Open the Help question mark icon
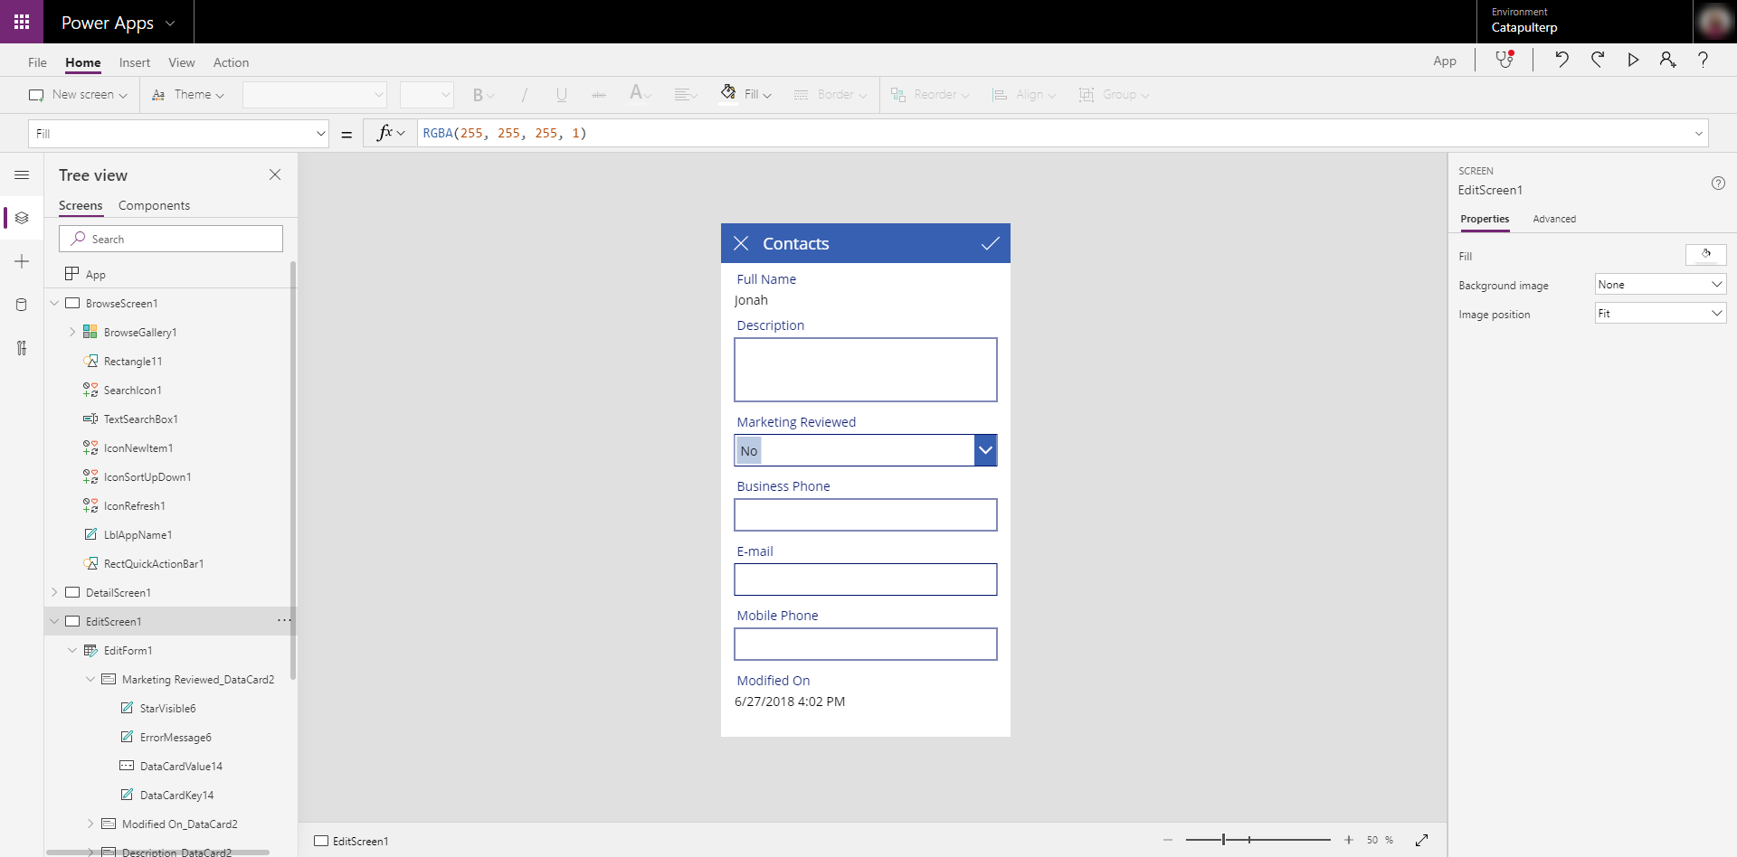 click(x=1703, y=60)
